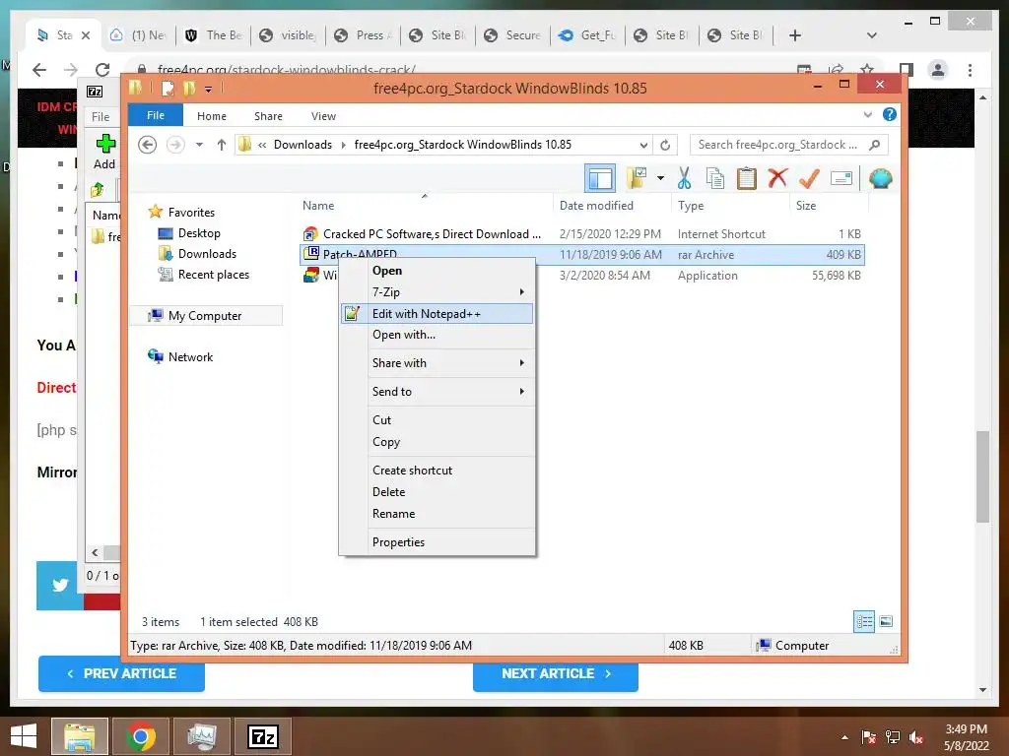Choose Cut in context menu
Screen dimensions: 1009x756
point(437,419)
